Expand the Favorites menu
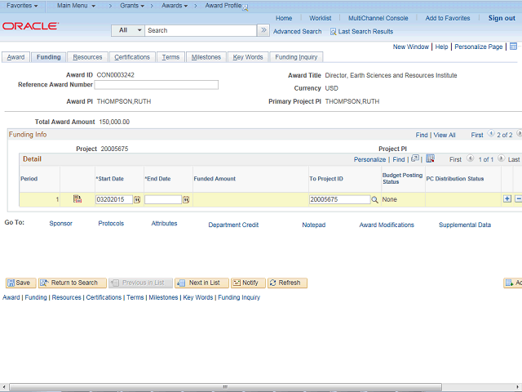Screen dimensions: 522x392 click(x=22, y=6)
